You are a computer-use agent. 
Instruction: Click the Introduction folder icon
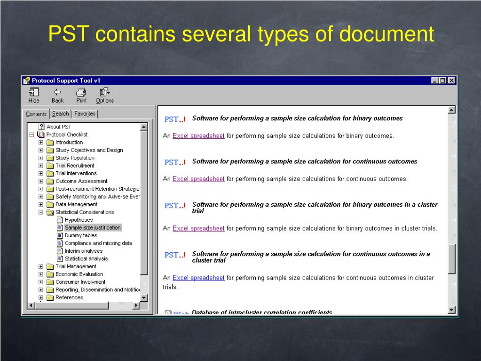[50, 143]
